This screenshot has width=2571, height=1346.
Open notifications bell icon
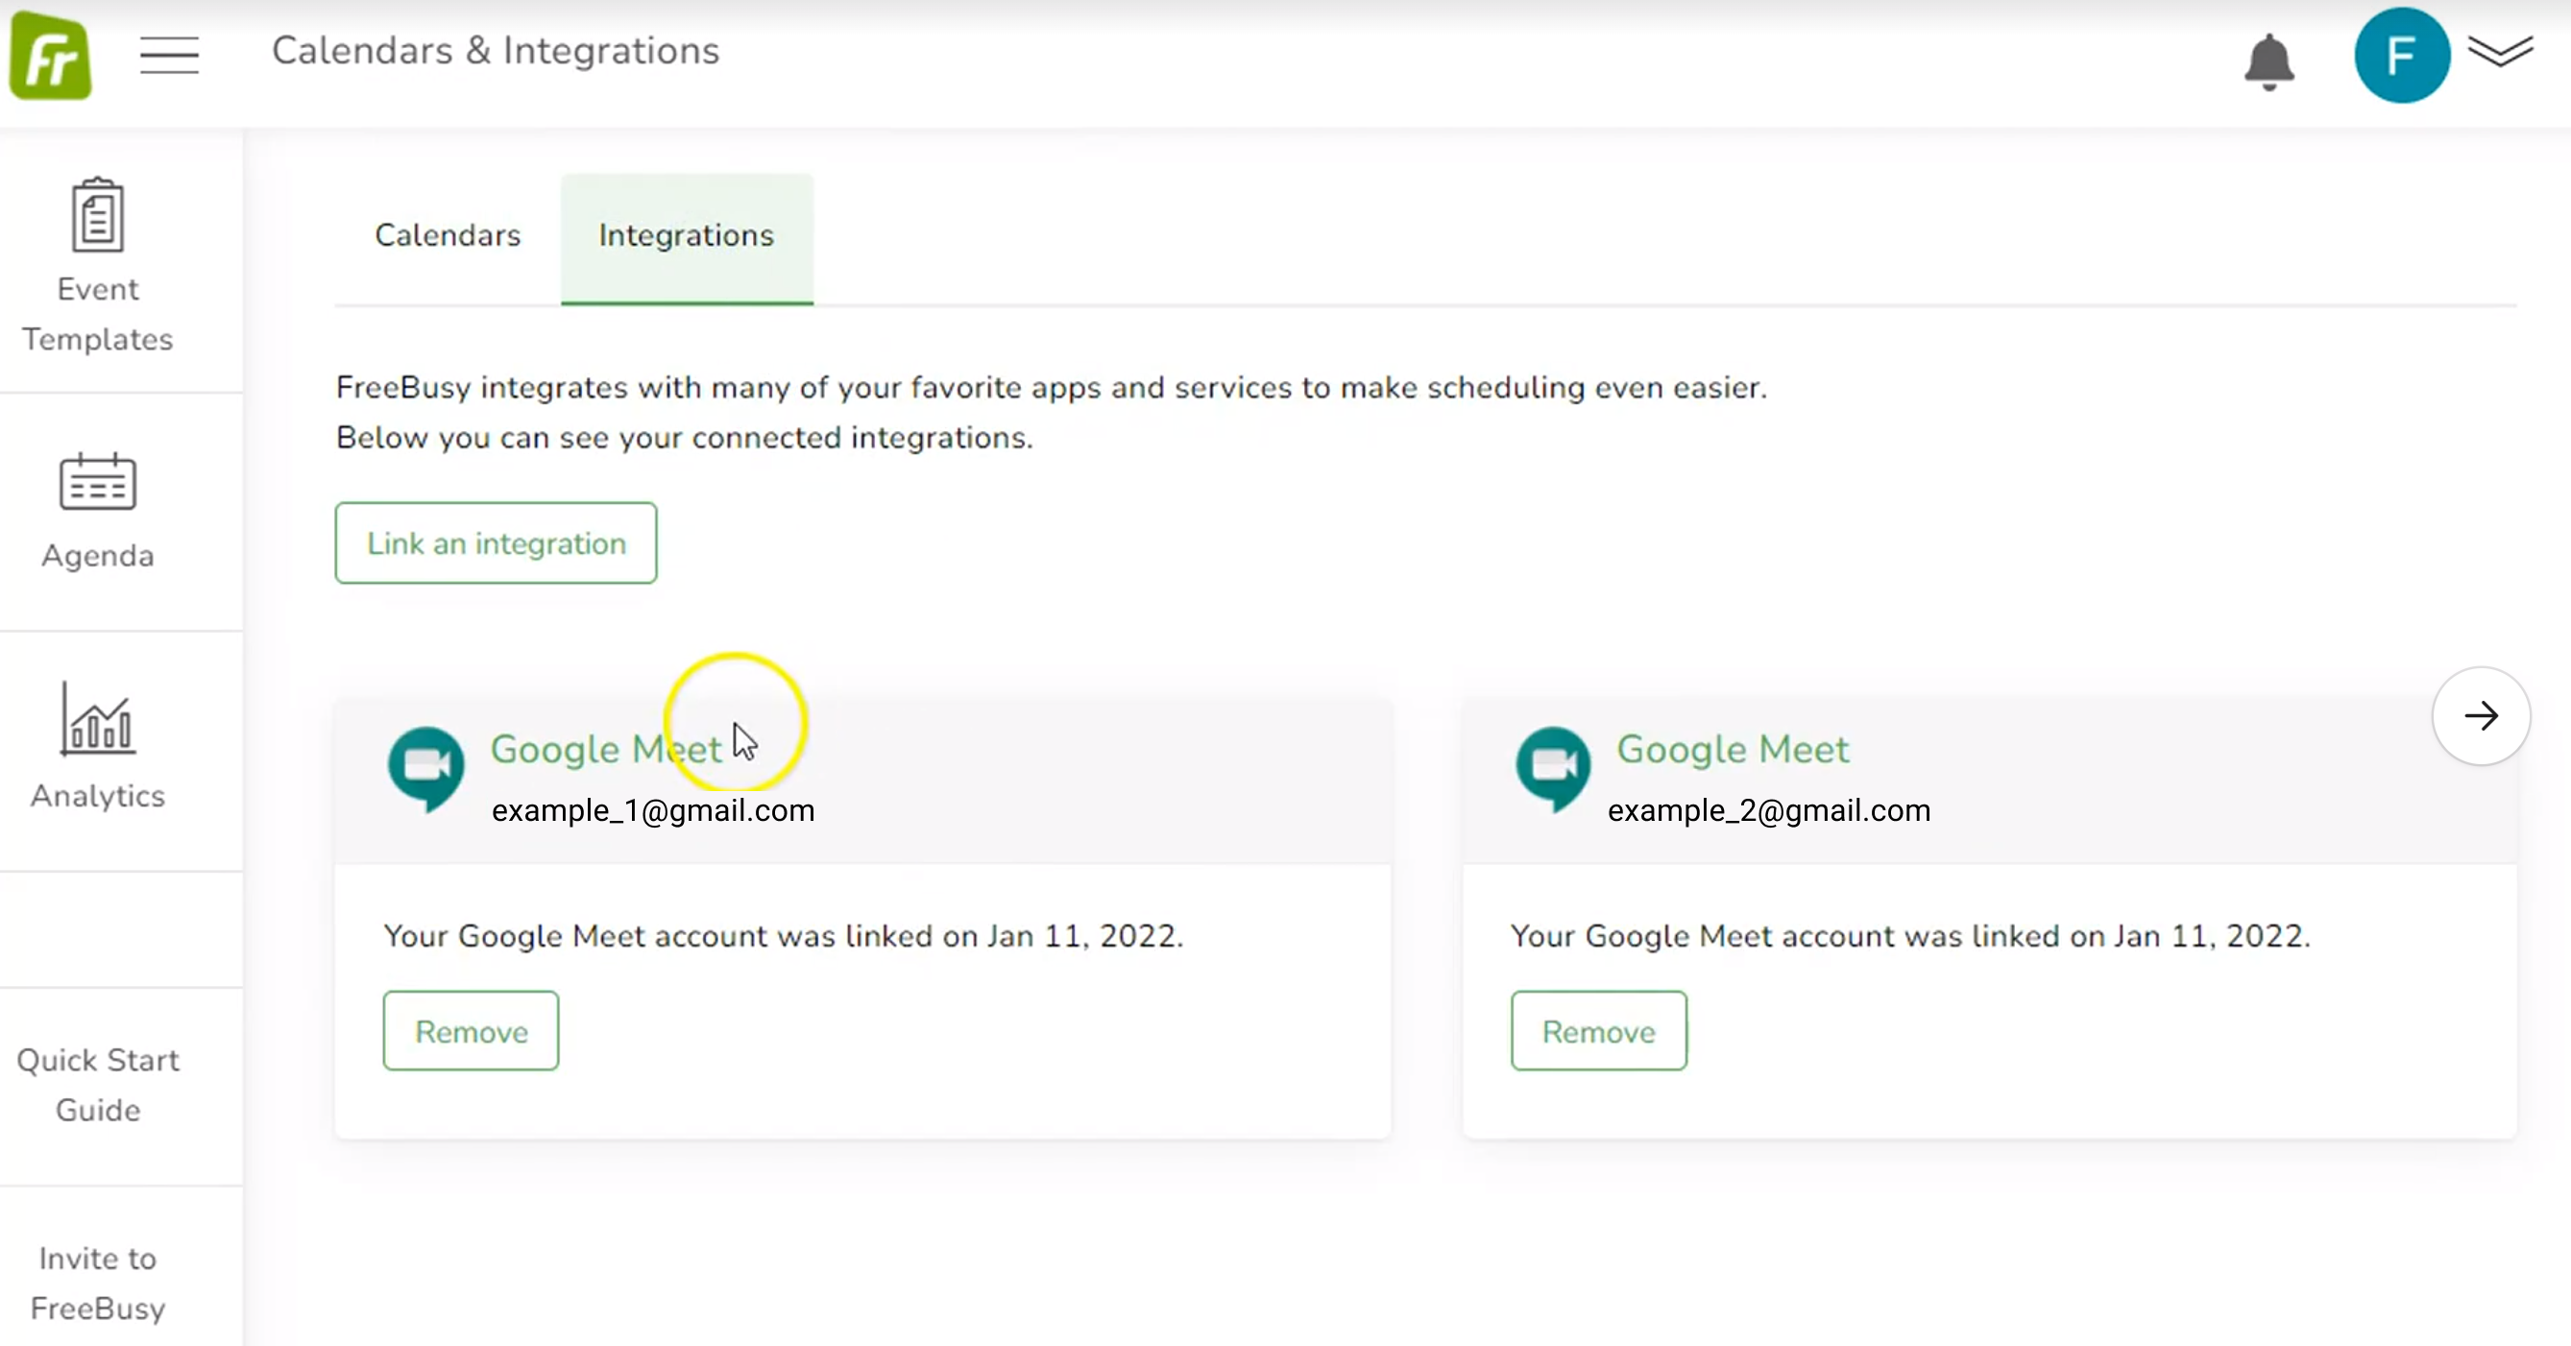(2268, 60)
